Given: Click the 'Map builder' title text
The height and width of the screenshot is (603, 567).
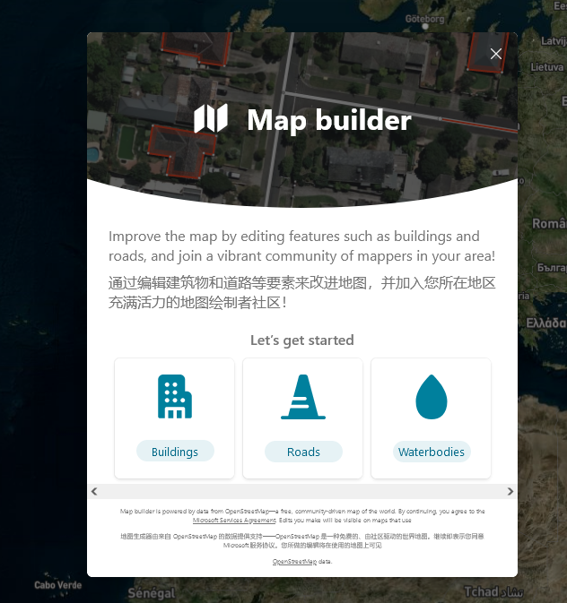Looking at the screenshot, I should tap(329, 120).
